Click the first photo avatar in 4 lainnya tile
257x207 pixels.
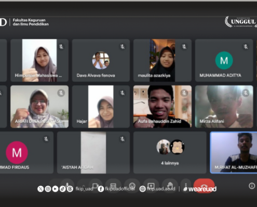tap(164, 147)
